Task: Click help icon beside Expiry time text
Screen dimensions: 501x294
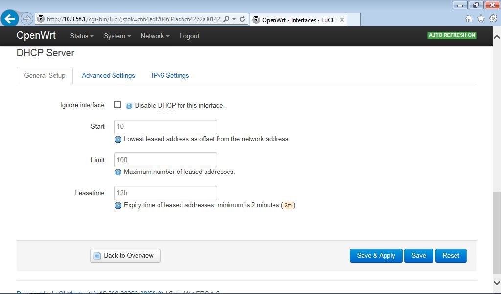Action: tap(118, 206)
